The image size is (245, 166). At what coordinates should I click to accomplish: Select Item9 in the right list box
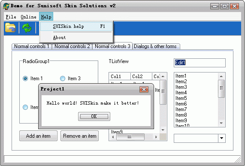[197, 121]
